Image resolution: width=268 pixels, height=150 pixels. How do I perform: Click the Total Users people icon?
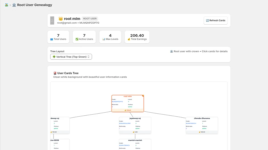(x=52, y=39)
